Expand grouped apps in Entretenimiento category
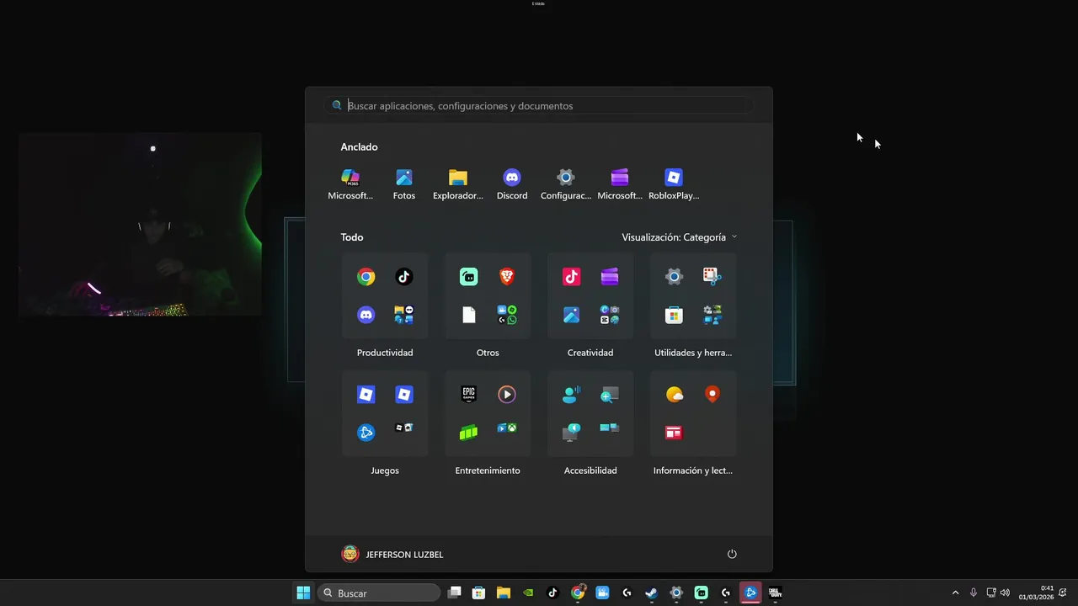This screenshot has height=606, width=1078. coord(507,428)
